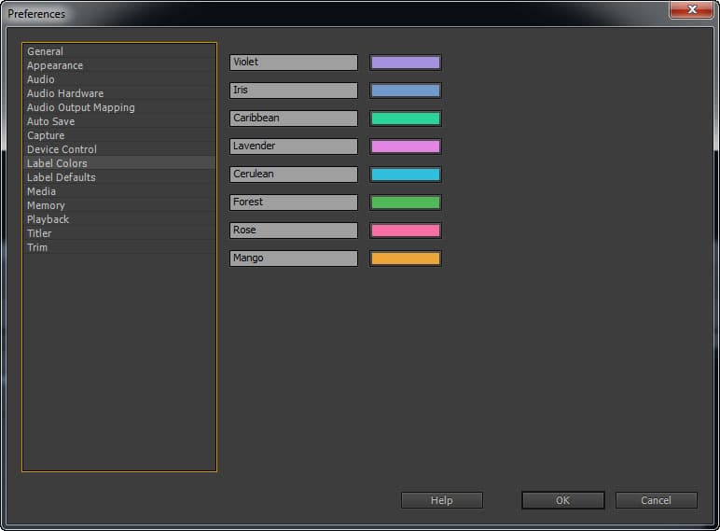This screenshot has height=531, width=720.
Task: Open Auto Save preferences
Action: tap(119, 121)
